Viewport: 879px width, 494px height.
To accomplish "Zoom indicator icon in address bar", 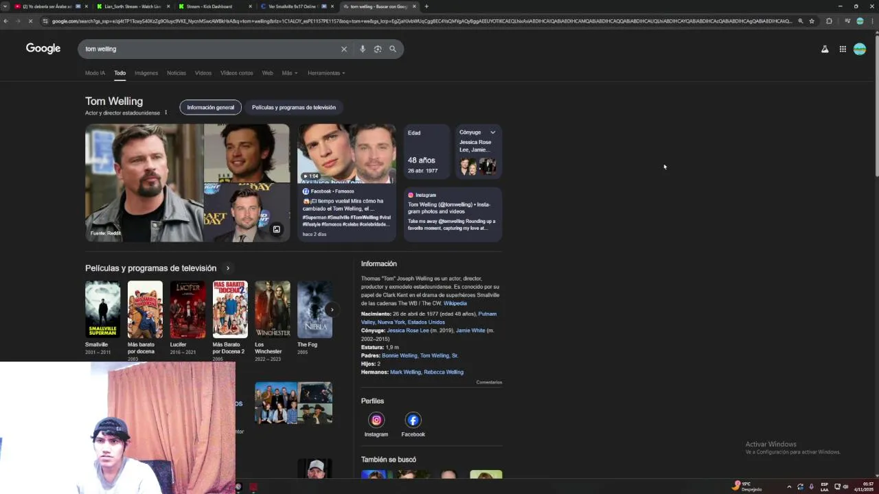I will pos(800,21).
